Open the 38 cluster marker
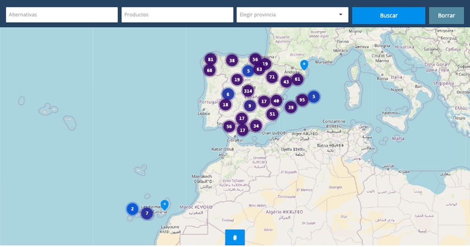The image size is (470, 247). coord(232,61)
